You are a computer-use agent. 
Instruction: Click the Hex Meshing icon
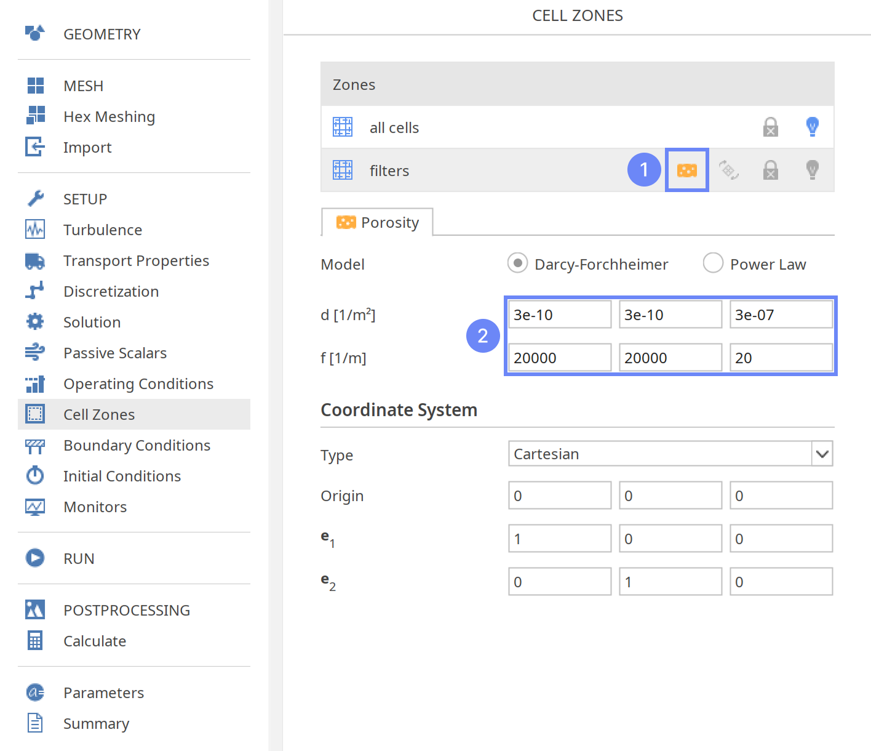tap(35, 116)
